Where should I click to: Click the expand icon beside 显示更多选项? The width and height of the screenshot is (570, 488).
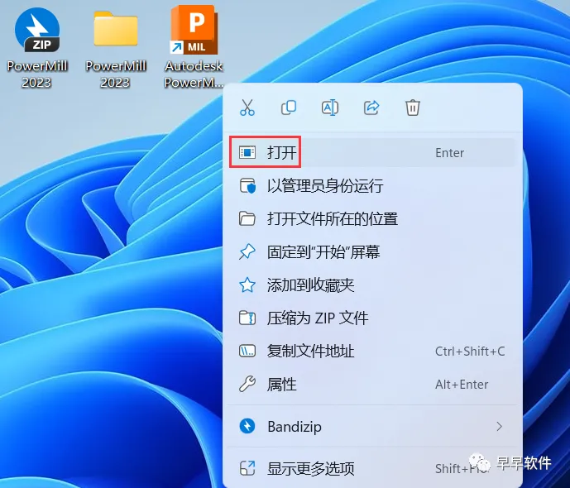coord(247,468)
